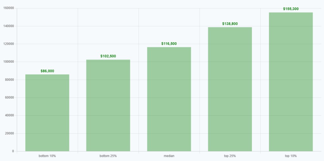
Task: Click the top 25% bar
Action: (230, 89)
